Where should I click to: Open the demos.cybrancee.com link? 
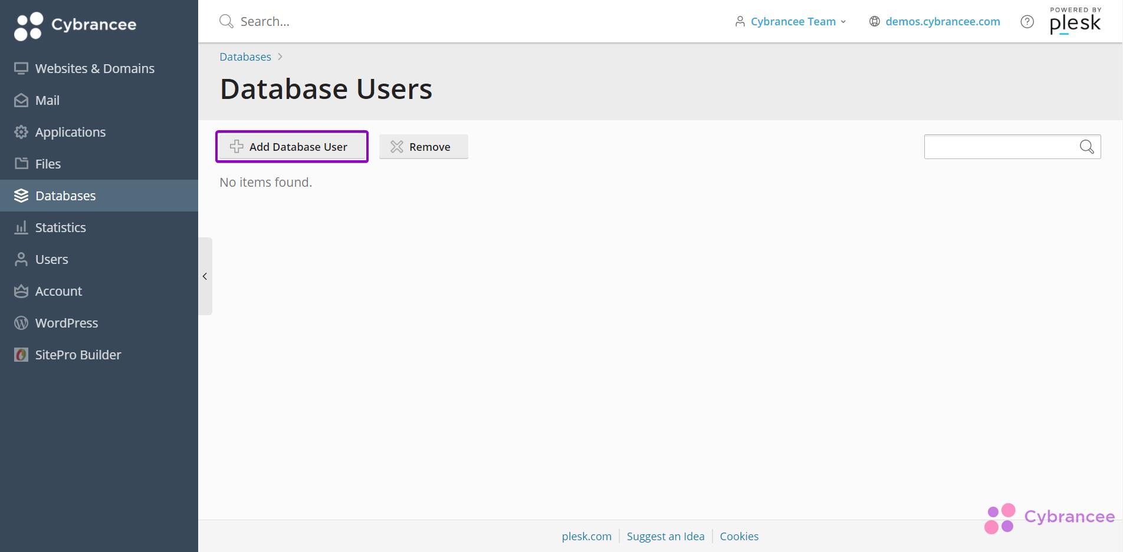click(x=943, y=21)
